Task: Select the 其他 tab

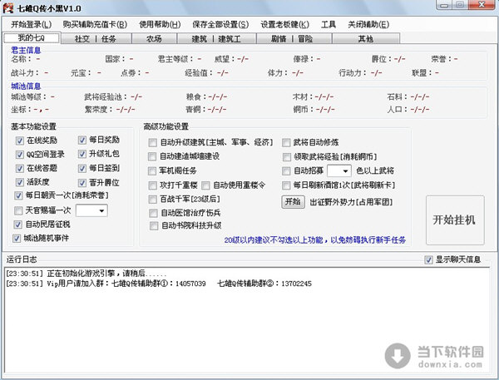Action: [x=364, y=38]
